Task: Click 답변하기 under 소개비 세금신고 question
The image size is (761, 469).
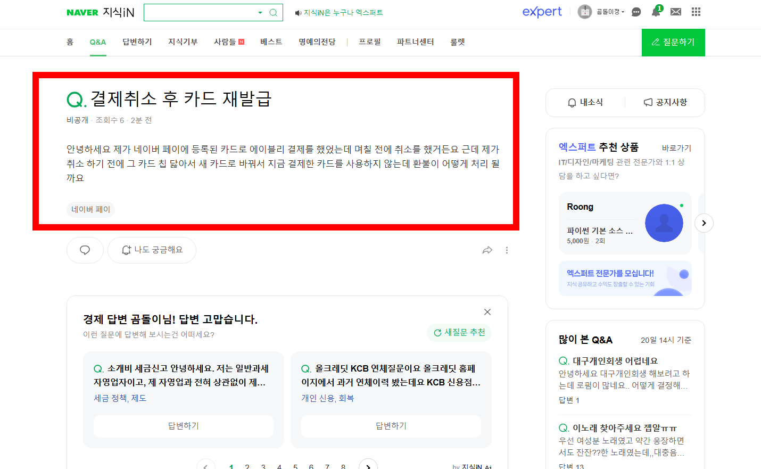Action: (x=184, y=426)
